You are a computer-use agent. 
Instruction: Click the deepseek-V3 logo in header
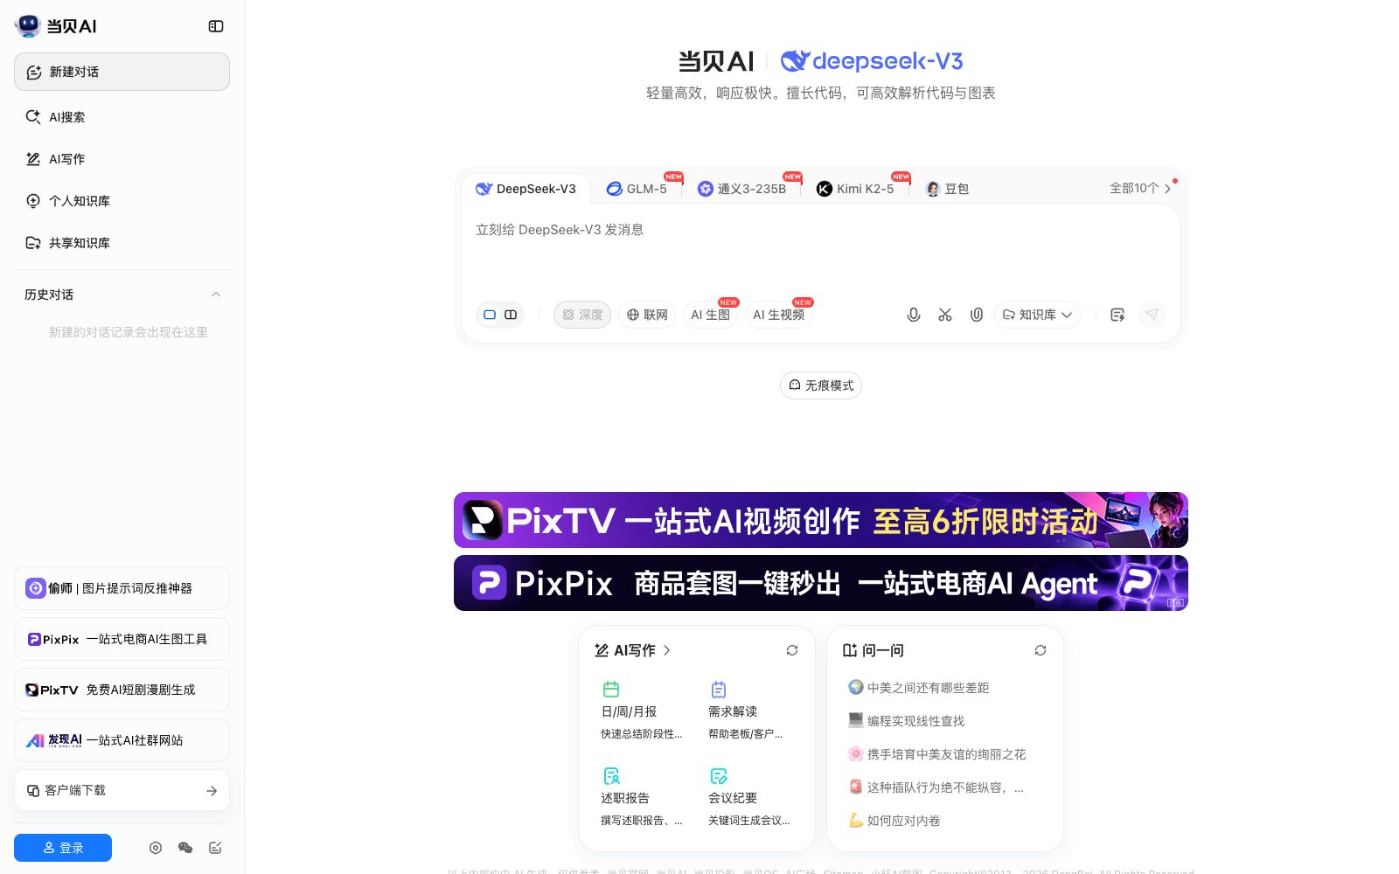[872, 61]
